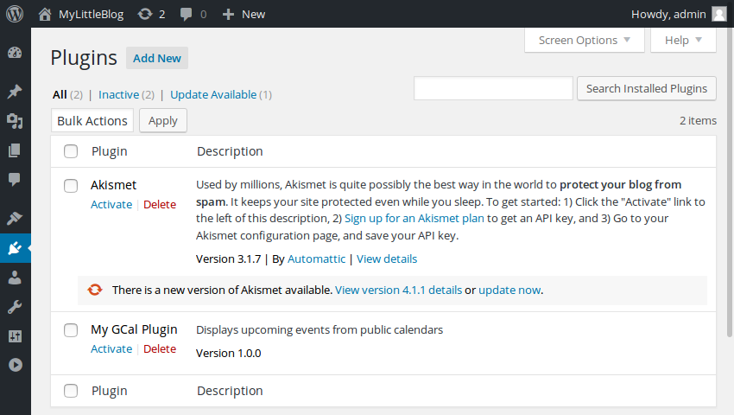Screen dimensions: 734x415
Task: Click the My GCal Plugin name
Action: (134, 329)
